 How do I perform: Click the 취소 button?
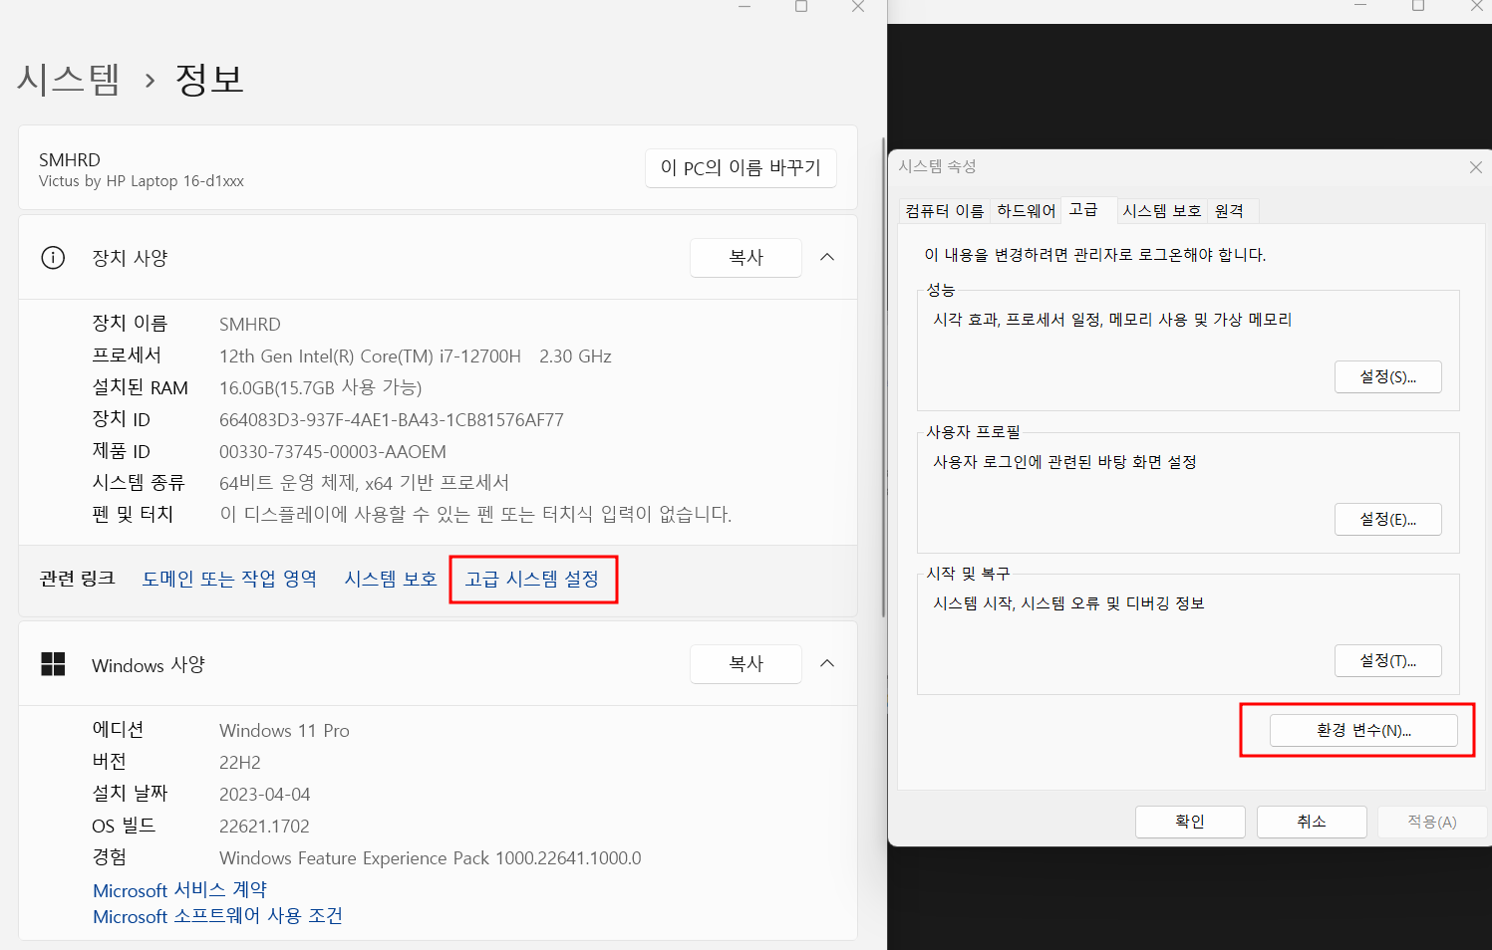[x=1312, y=822]
